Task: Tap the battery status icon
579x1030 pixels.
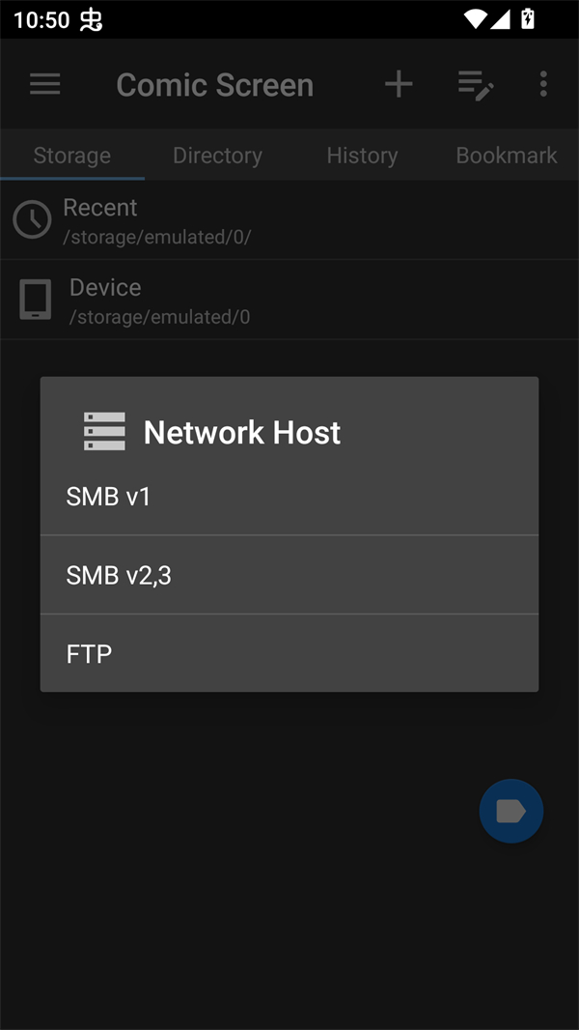Action: coord(528,18)
